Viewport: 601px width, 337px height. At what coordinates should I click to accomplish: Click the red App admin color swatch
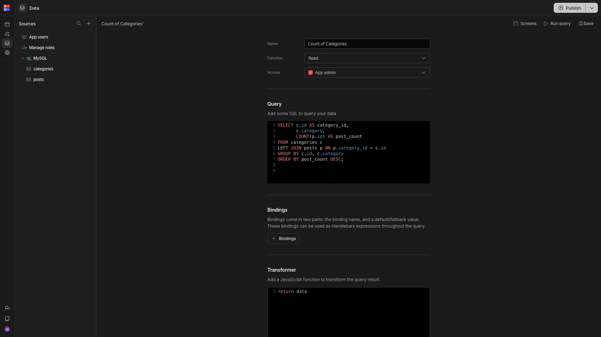[311, 73]
